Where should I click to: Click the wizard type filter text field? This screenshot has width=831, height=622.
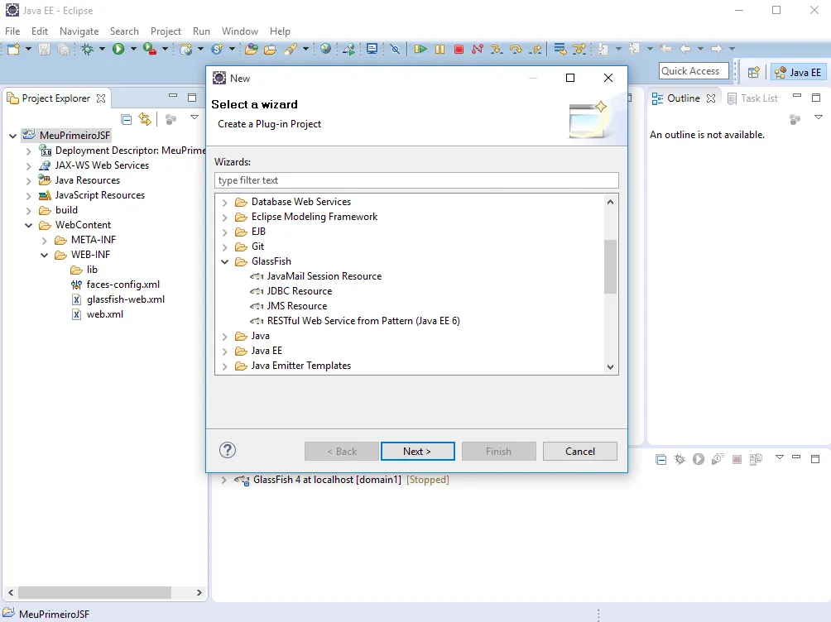click(x=416, y=180)
